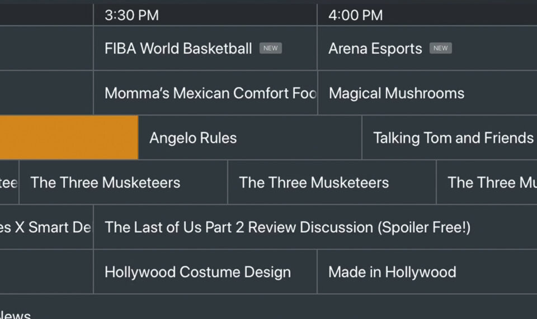Select the Hollywood Costume Design show
Image resolution: width=537 pixels, height=319 pixels.
pyautogui.click(x=197, y=272)
